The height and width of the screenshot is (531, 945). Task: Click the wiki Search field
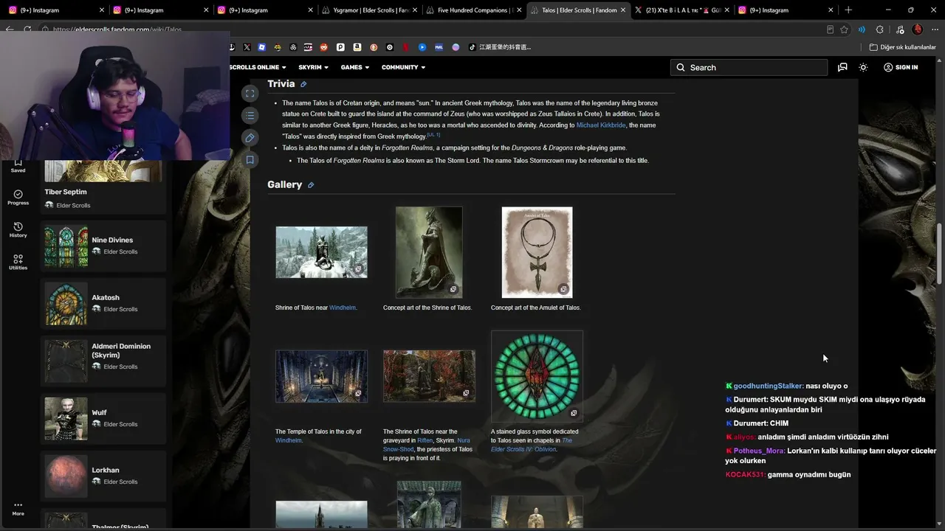tap(749, 67)
